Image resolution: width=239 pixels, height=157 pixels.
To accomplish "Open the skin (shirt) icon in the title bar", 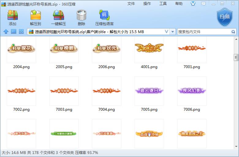I will click(193, 4).
